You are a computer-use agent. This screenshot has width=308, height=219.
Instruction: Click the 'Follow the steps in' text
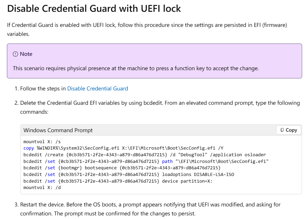[x=43, y=89]
